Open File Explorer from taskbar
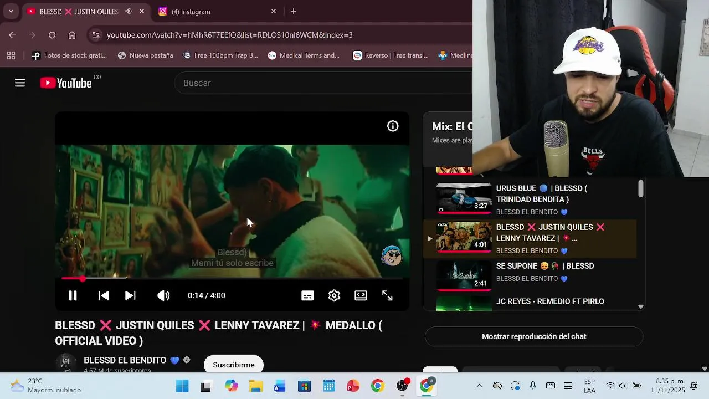Viewport: 709px width, 399px height. (255, 386)
